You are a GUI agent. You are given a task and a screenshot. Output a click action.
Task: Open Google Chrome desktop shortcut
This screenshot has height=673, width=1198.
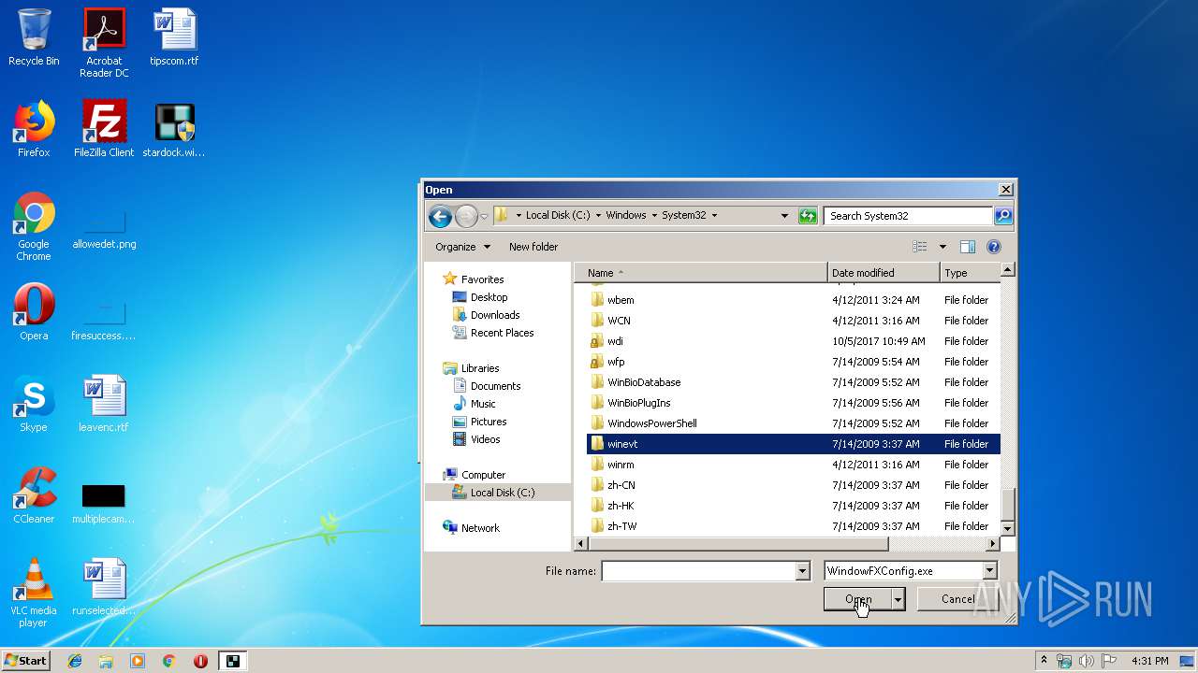(34, 226)
